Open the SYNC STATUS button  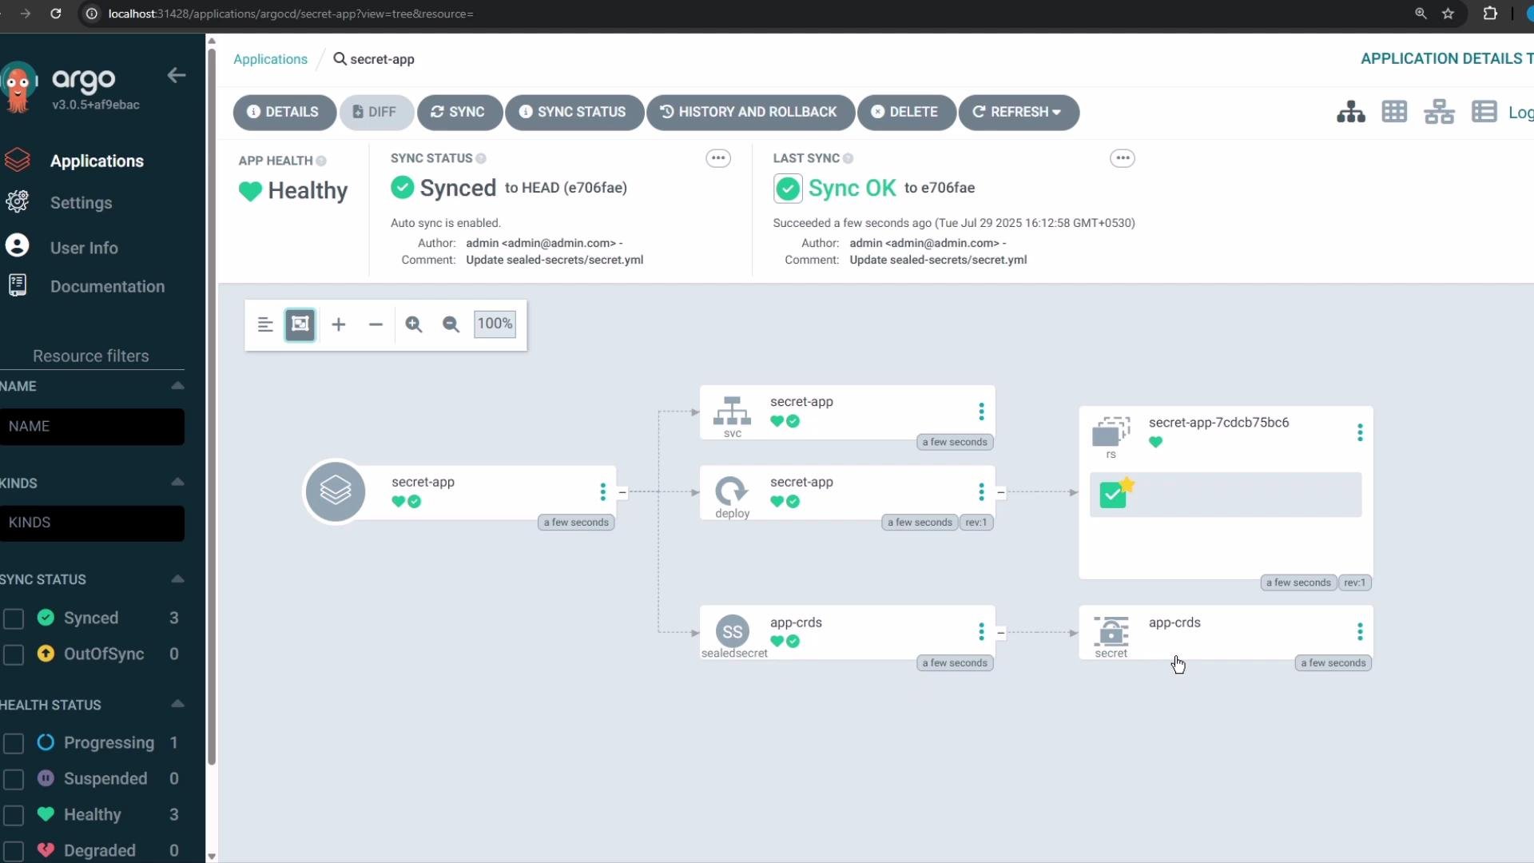[x=574, y=112]
